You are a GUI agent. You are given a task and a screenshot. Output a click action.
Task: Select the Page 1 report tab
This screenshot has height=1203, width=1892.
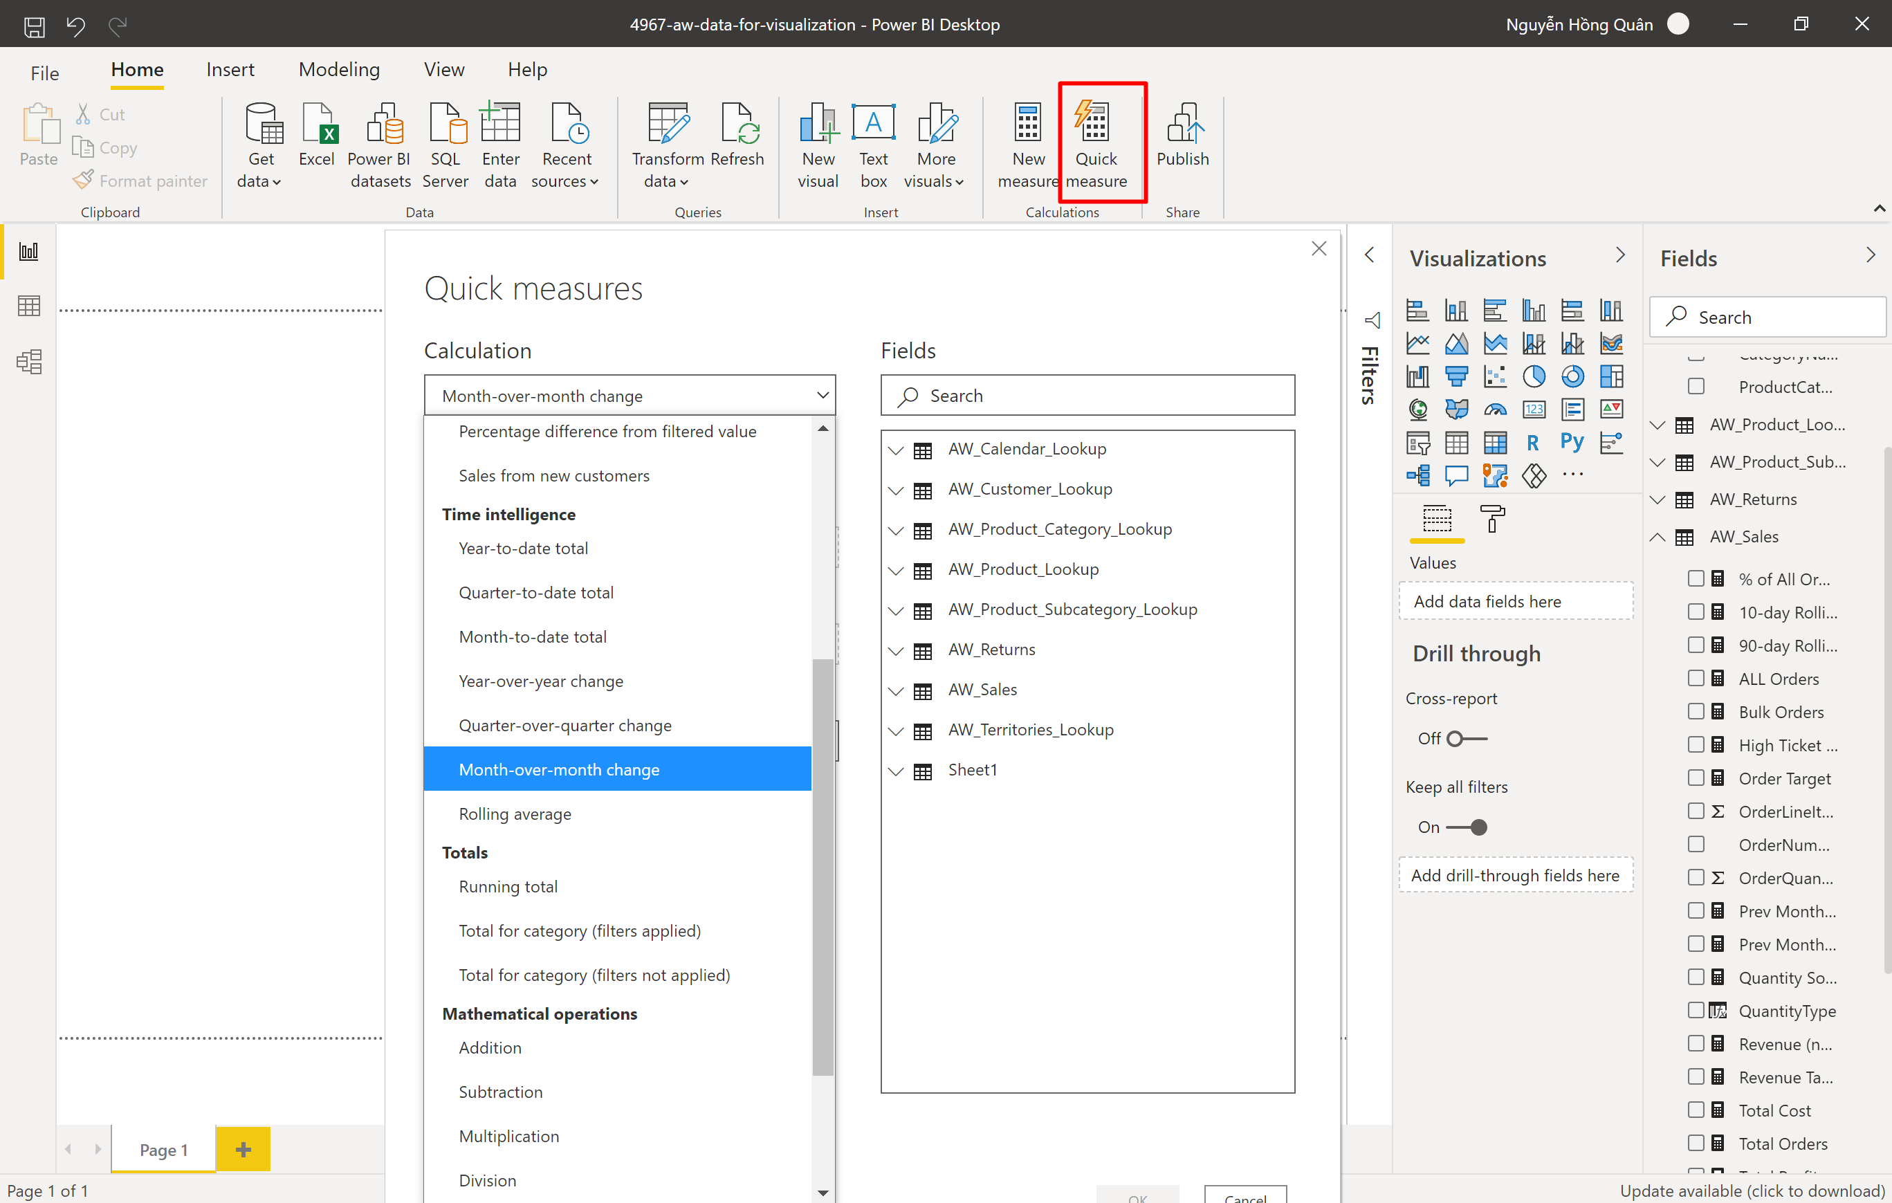(163, 1149)
